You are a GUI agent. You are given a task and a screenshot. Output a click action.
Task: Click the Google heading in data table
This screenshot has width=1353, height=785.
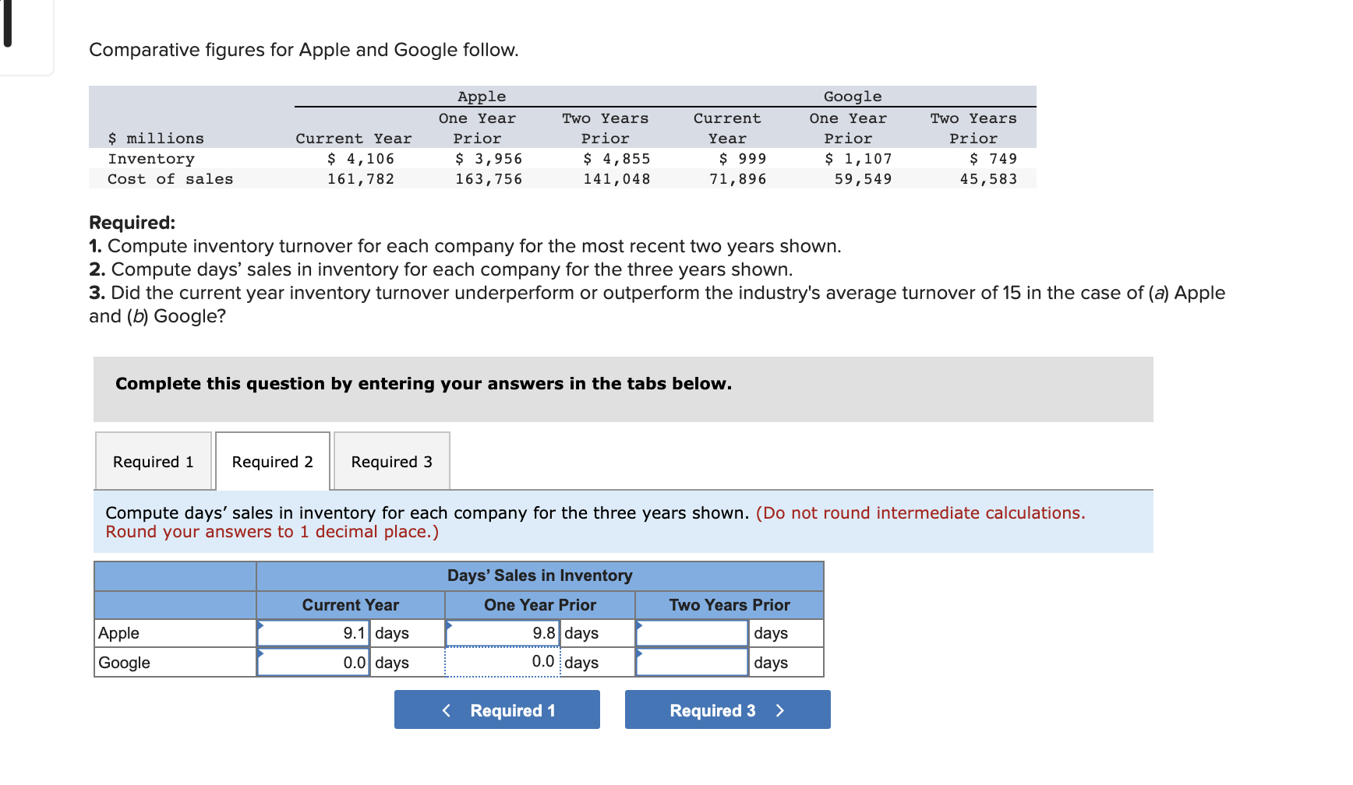click(x=853, y=97)
